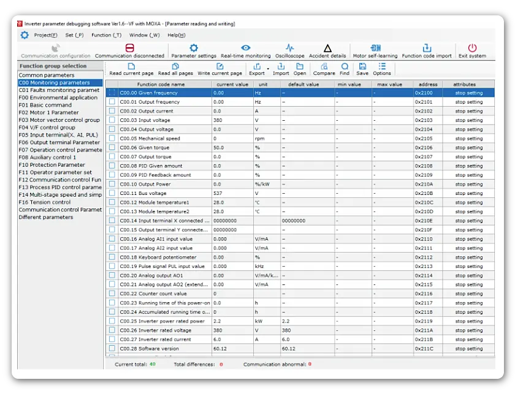Click Write current page button

tap(219, 69)
